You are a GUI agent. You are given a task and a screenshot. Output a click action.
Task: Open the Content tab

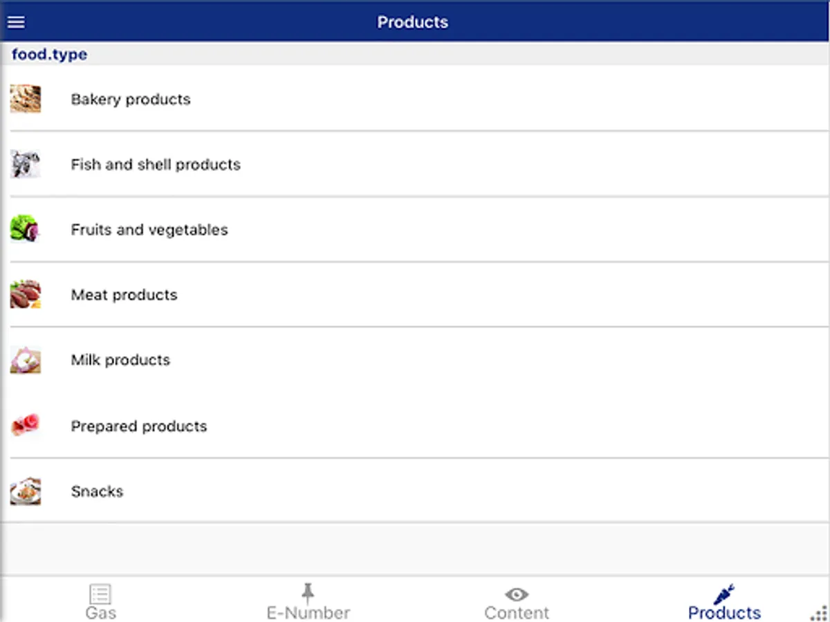coord(517,602)
